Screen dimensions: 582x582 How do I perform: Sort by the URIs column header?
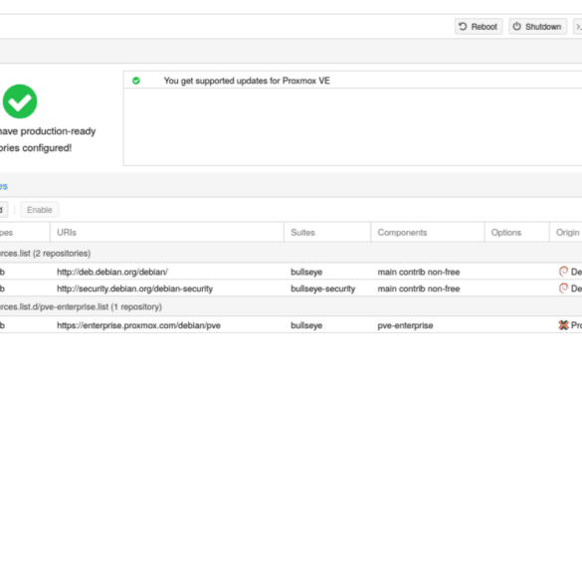[x=167, y=233]
